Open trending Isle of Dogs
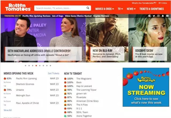Screen dimensions: 171x118 tap(58, 16)
